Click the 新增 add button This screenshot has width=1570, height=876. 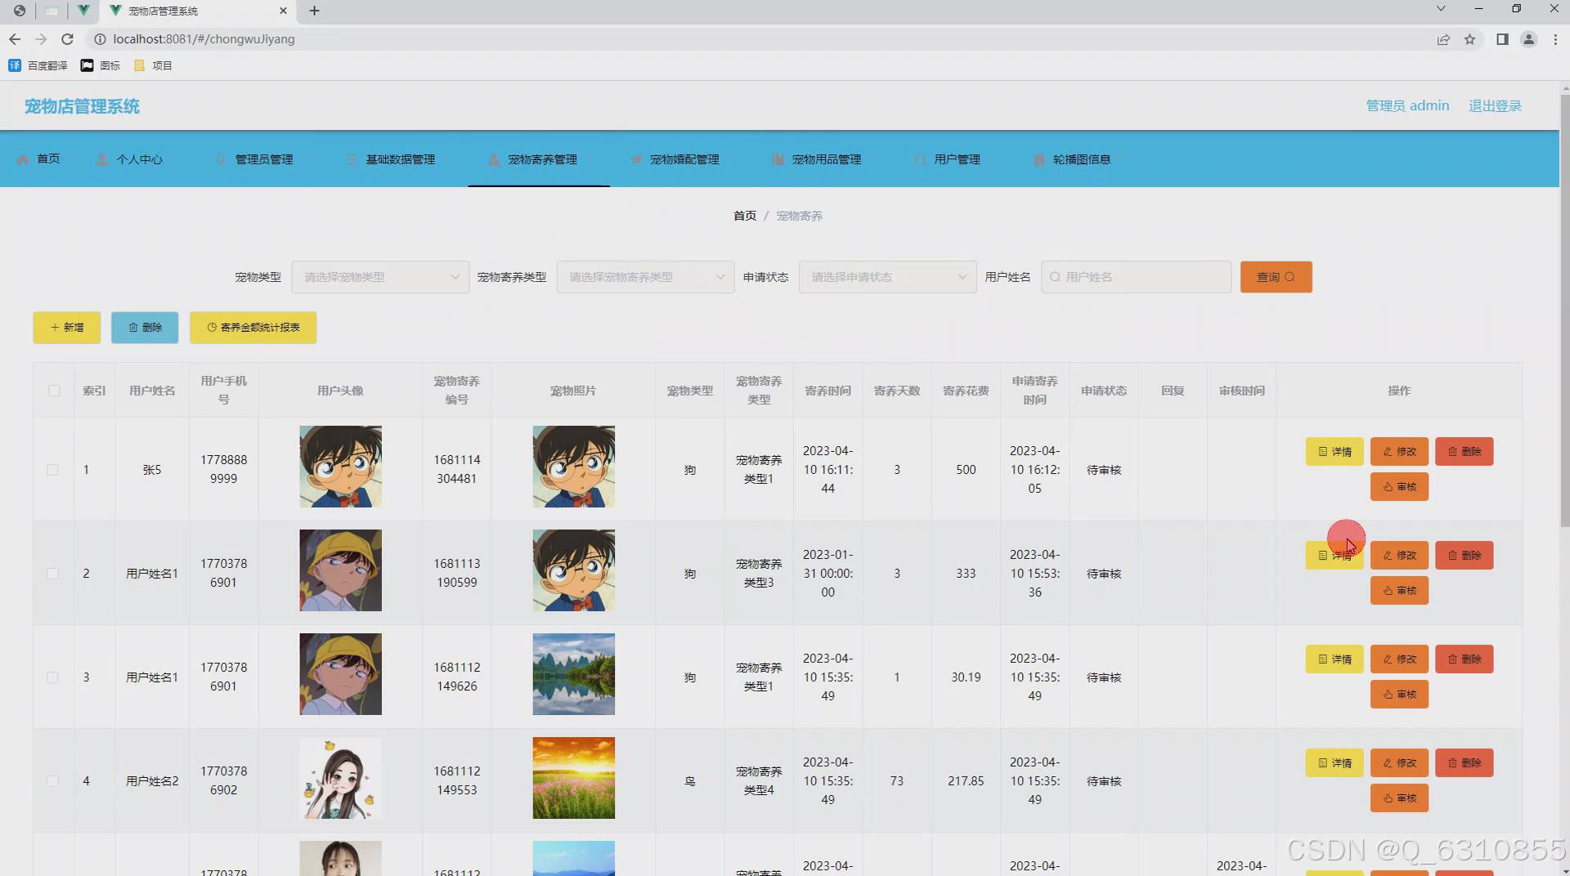(x=67, y=328)
